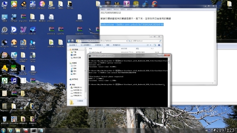The height and width of the screenshot is (133, 237).
Task: Click the highlighted fastboot.exe line in Notepad
Action: pos(132,24)
